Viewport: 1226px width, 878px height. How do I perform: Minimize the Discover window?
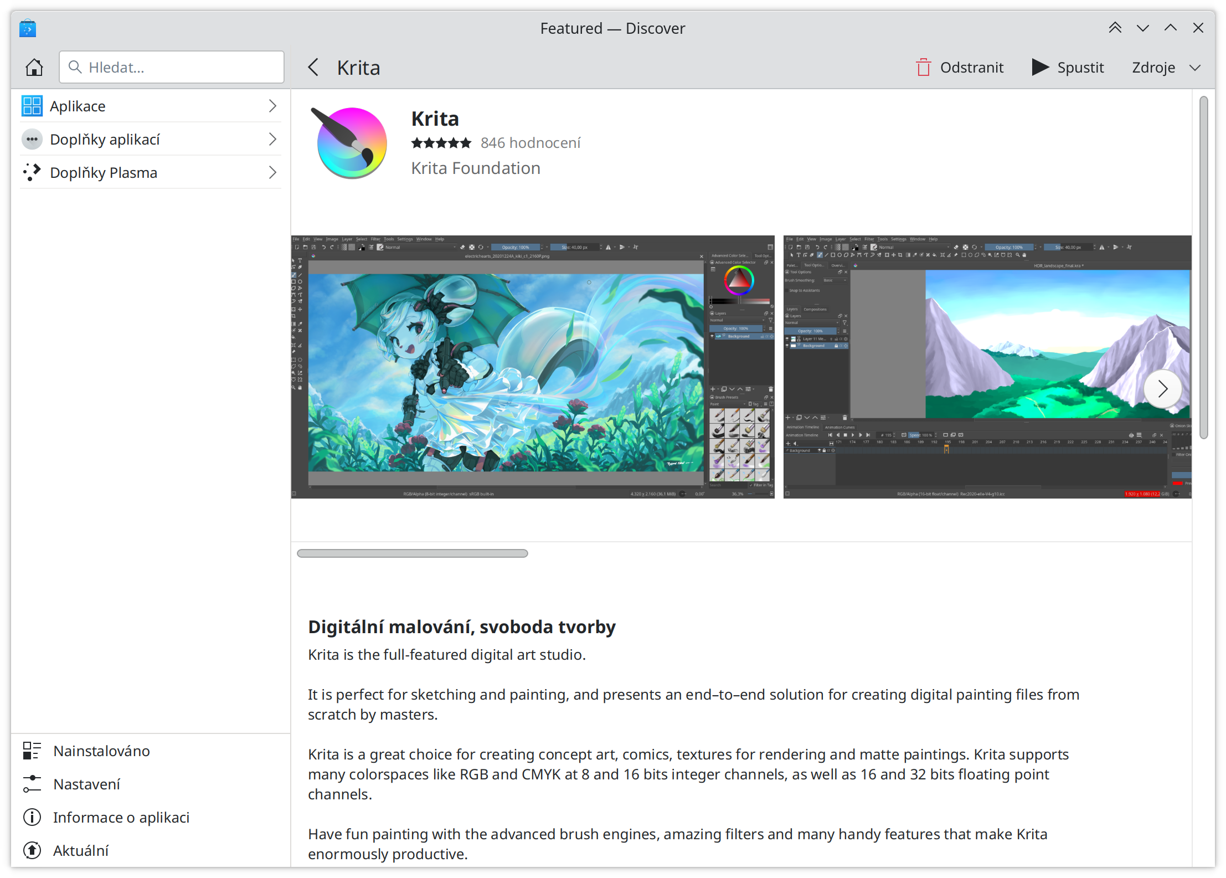point(1142,28)
